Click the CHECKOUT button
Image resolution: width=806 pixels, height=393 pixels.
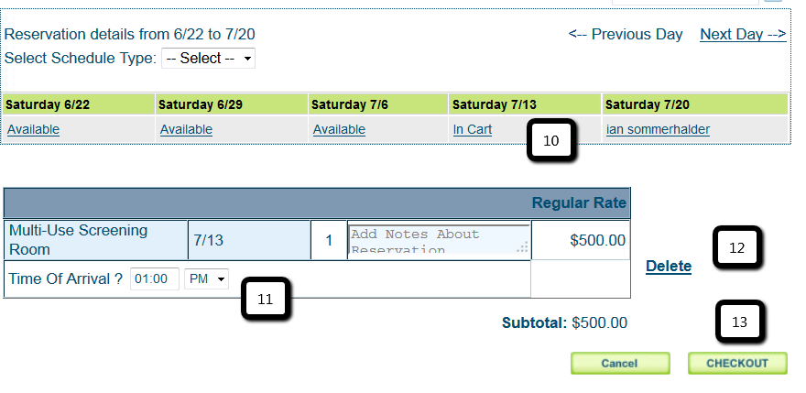tap(737, 364)
